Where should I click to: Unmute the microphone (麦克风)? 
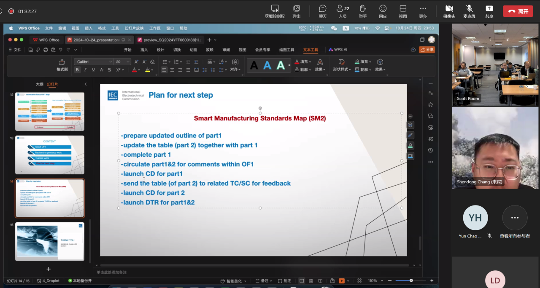[x=469, y=9]
